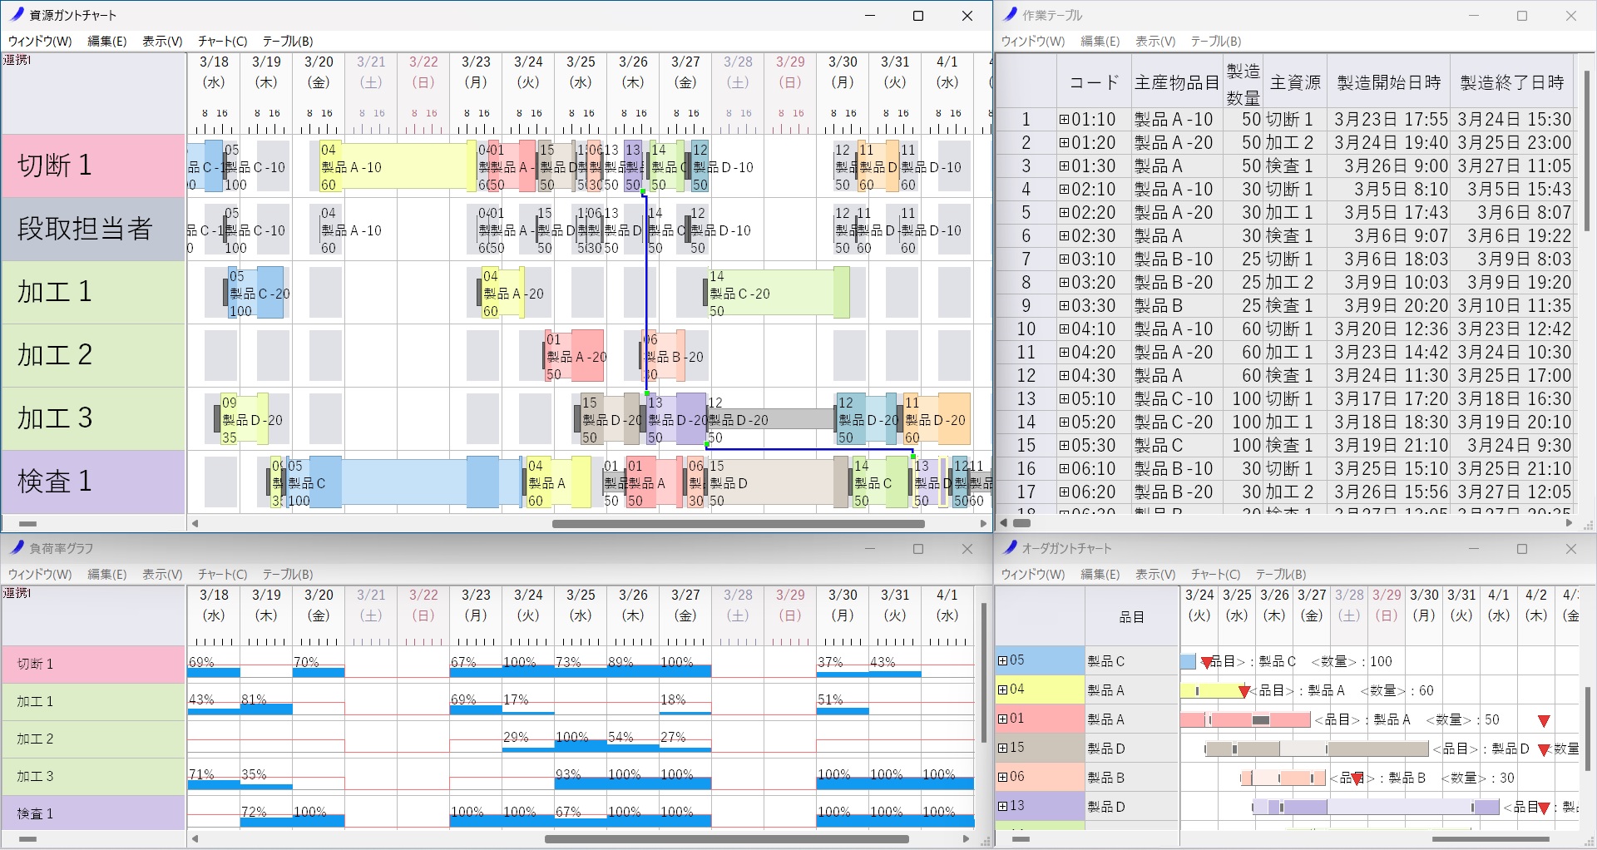Click gray 製品 D-20 order 12 bar on 加工 3

(771, 419)
